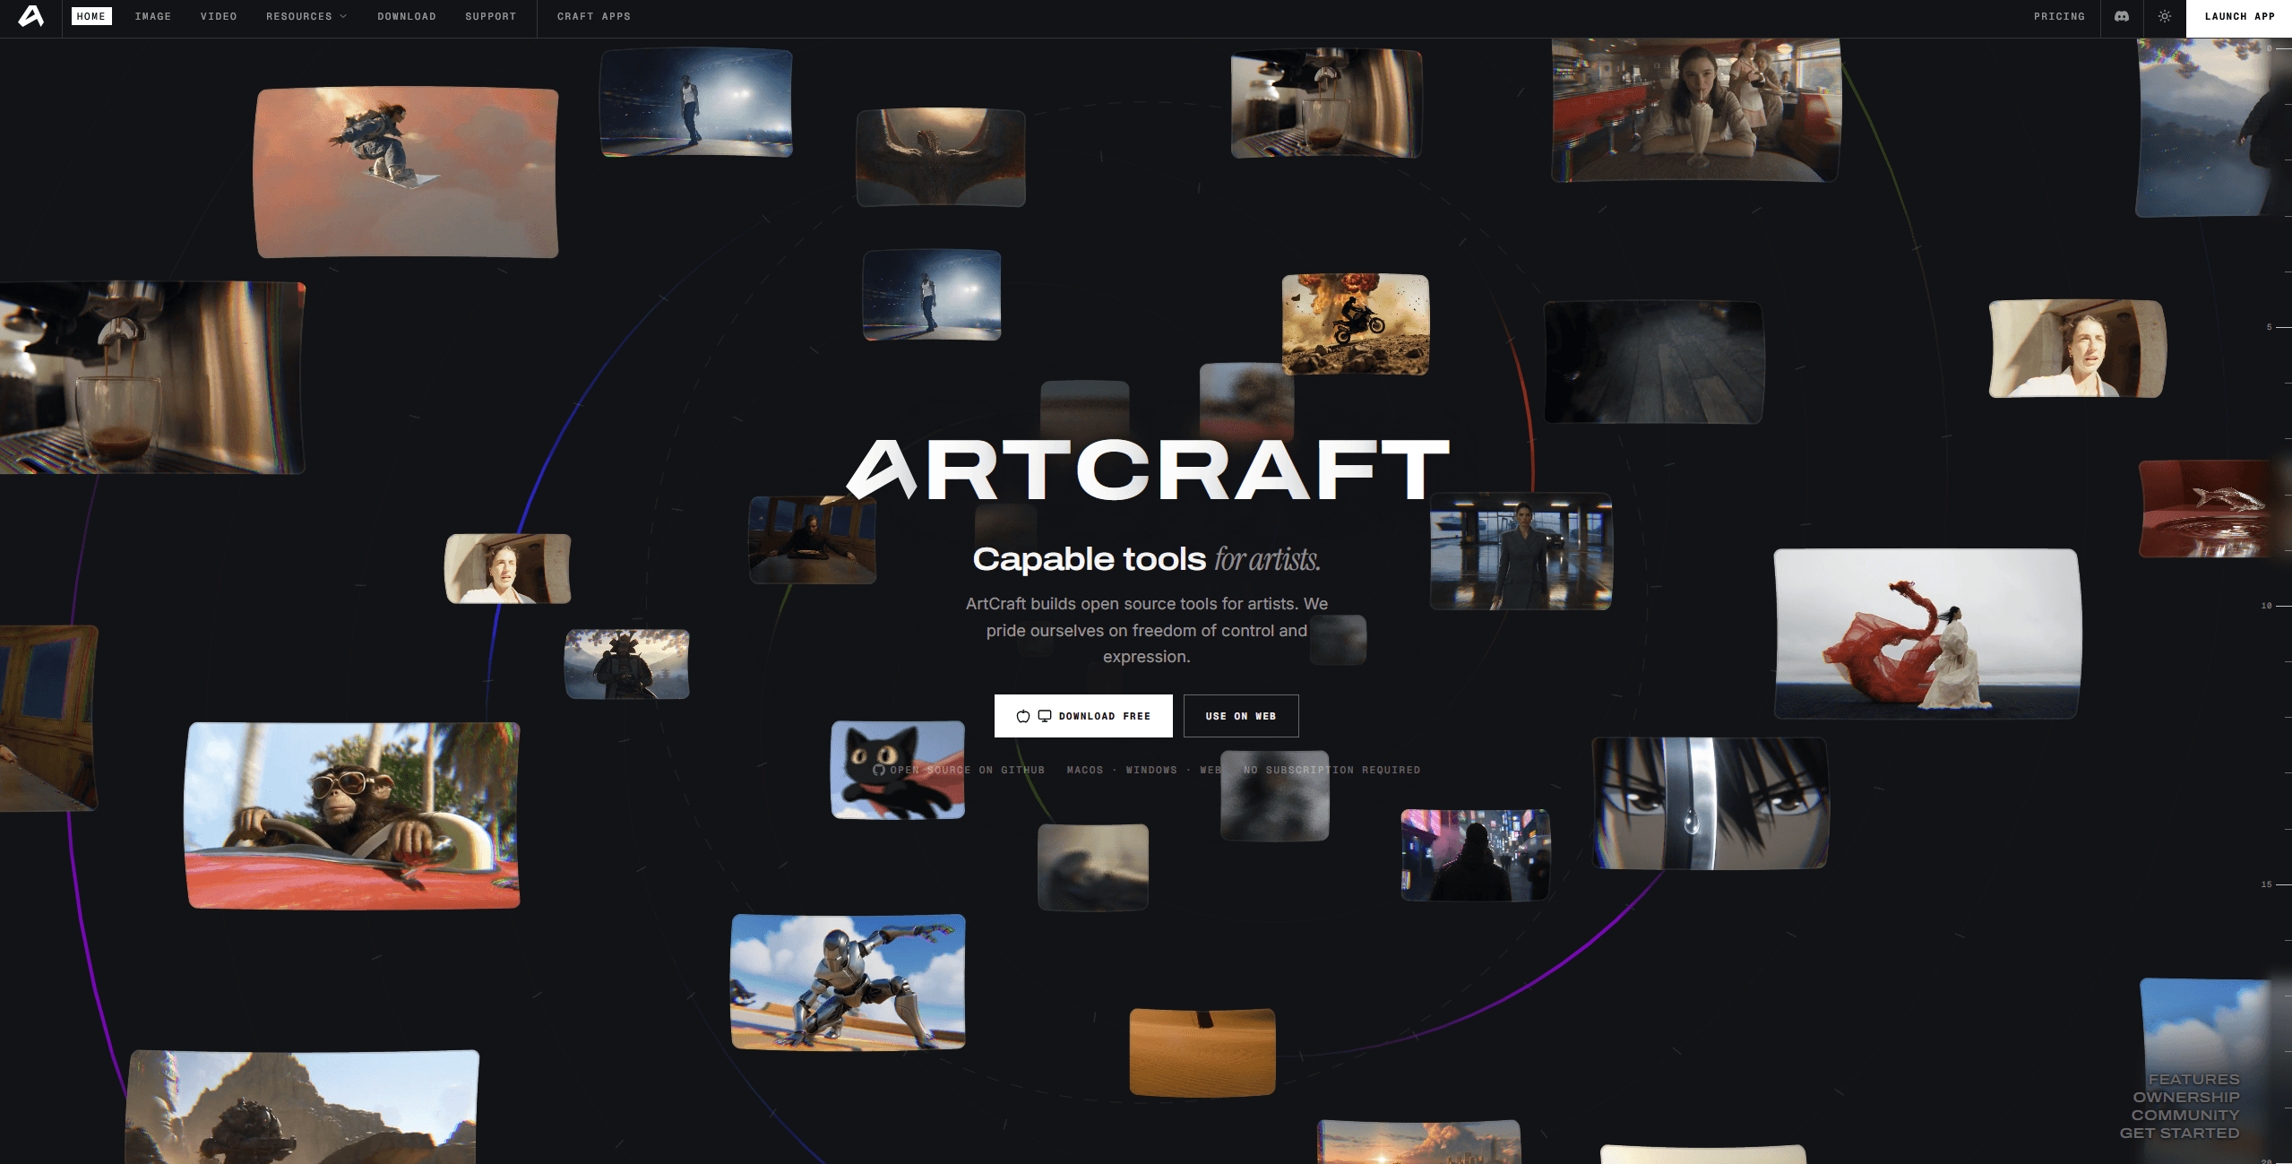Open the dark wooden floor thumbnail
The image size is (2292, 1164).
[x=1654, y=362]
